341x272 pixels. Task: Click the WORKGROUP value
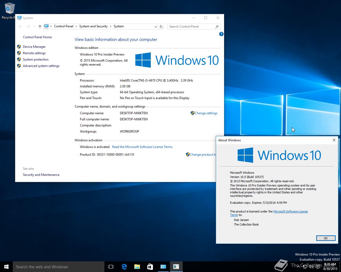click(x=129, y=131)
